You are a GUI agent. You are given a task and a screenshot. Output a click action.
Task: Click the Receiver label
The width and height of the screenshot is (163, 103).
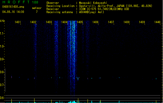click(x=53, y=9)
